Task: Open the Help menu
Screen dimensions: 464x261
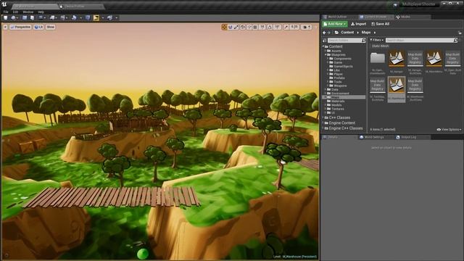Action: pos(41,12)
